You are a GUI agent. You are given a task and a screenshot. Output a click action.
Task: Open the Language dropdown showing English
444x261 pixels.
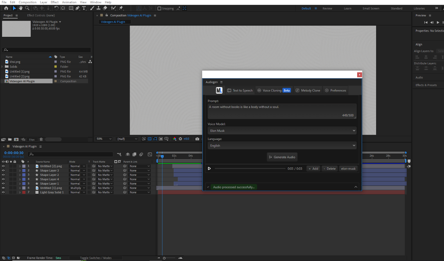point(282,146)
